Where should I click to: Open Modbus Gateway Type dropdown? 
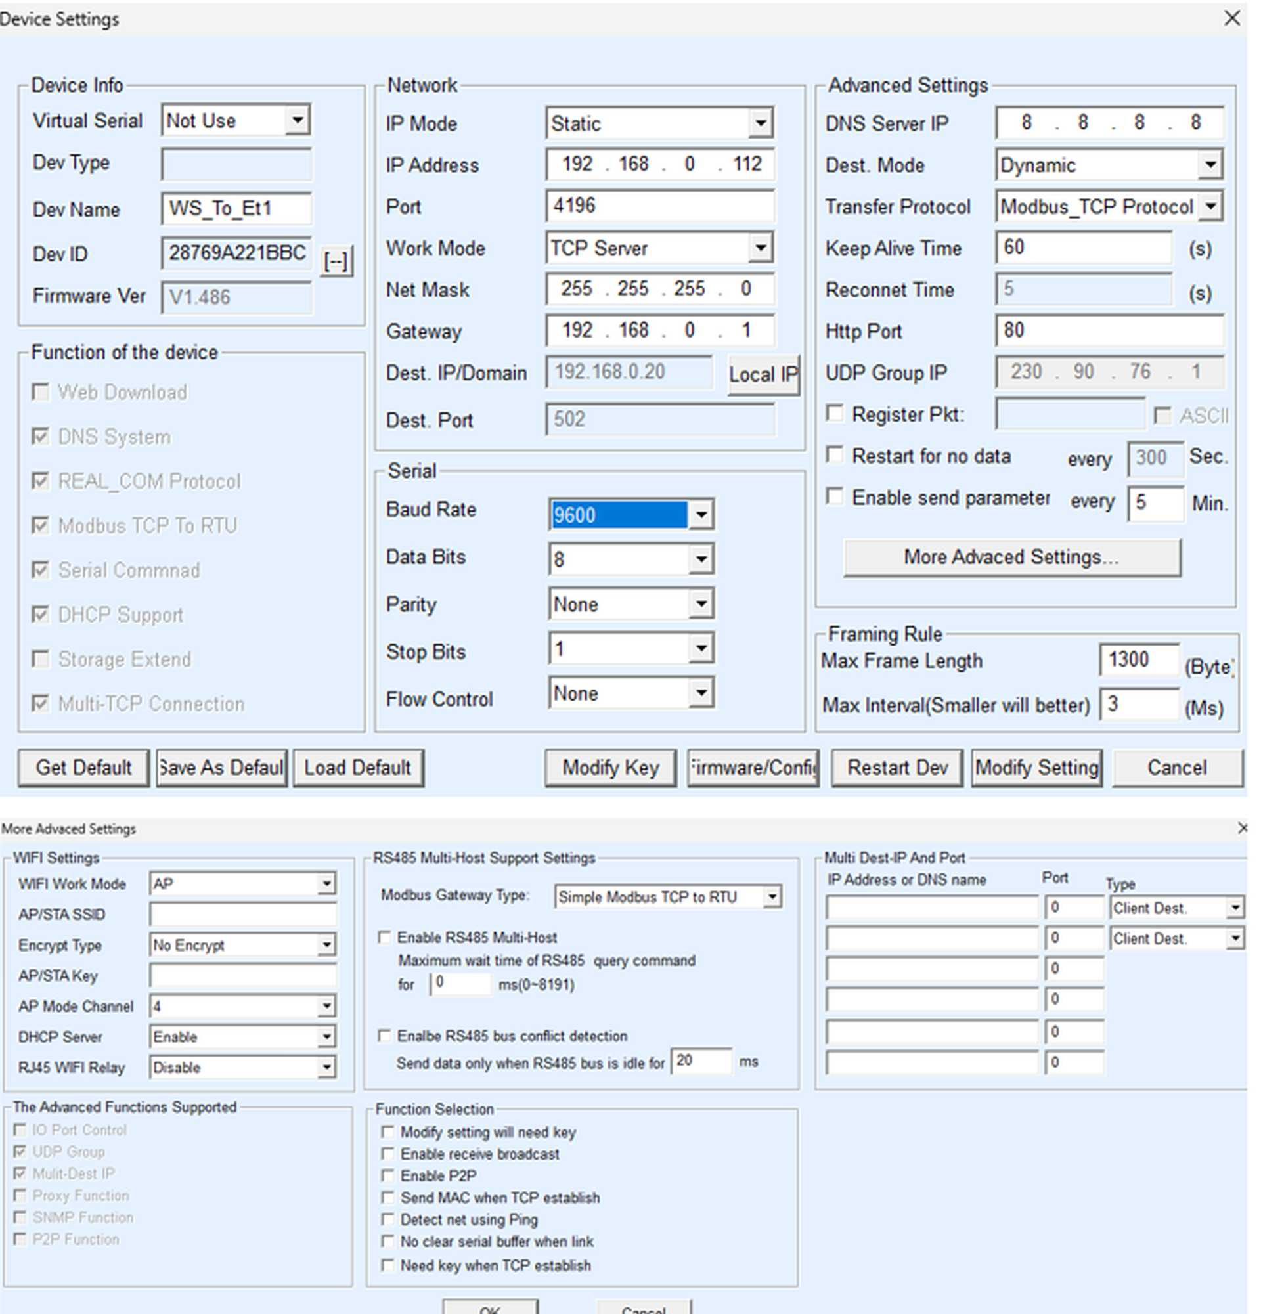point(772,896)
